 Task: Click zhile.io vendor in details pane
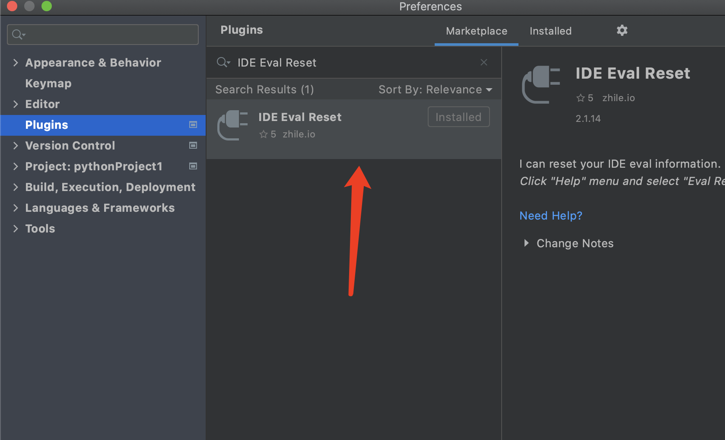pos(619,98)
